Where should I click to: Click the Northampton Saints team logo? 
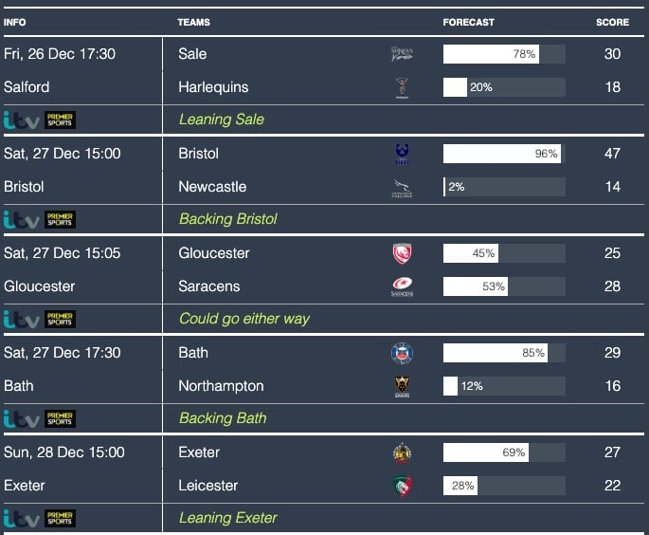pos(402,386)
